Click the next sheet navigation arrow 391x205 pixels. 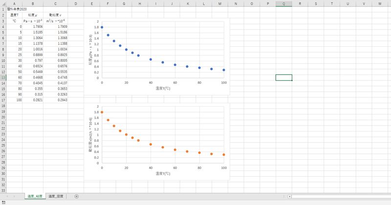tap(14, 196)
